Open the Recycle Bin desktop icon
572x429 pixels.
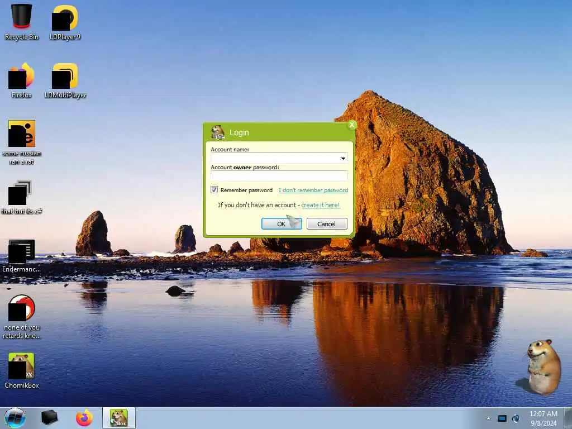(22, 22)
